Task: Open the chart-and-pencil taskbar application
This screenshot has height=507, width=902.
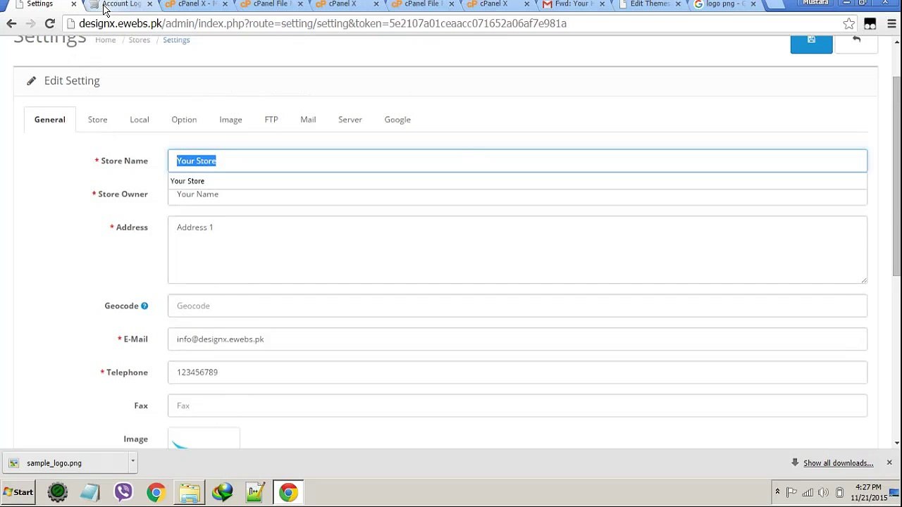Action: [254, 492]
